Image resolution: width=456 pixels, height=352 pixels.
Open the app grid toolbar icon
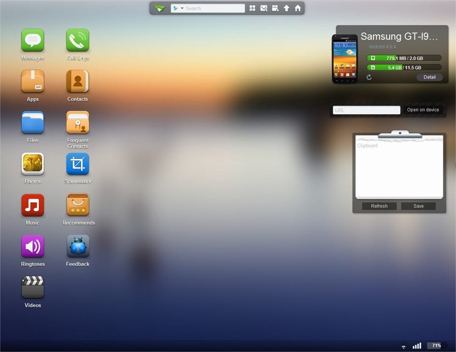[x=252, y=8]
